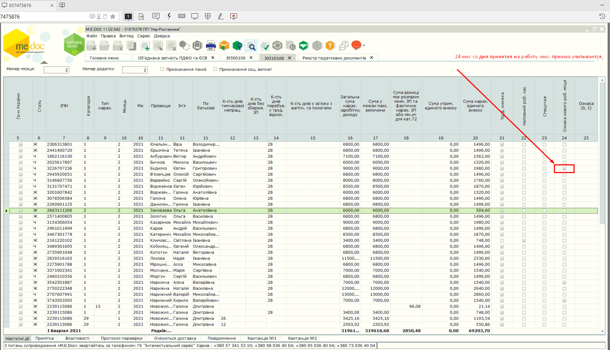Open the green ГОЛОВНЕ МЕНЮ hexagon

tap(74, 44)
